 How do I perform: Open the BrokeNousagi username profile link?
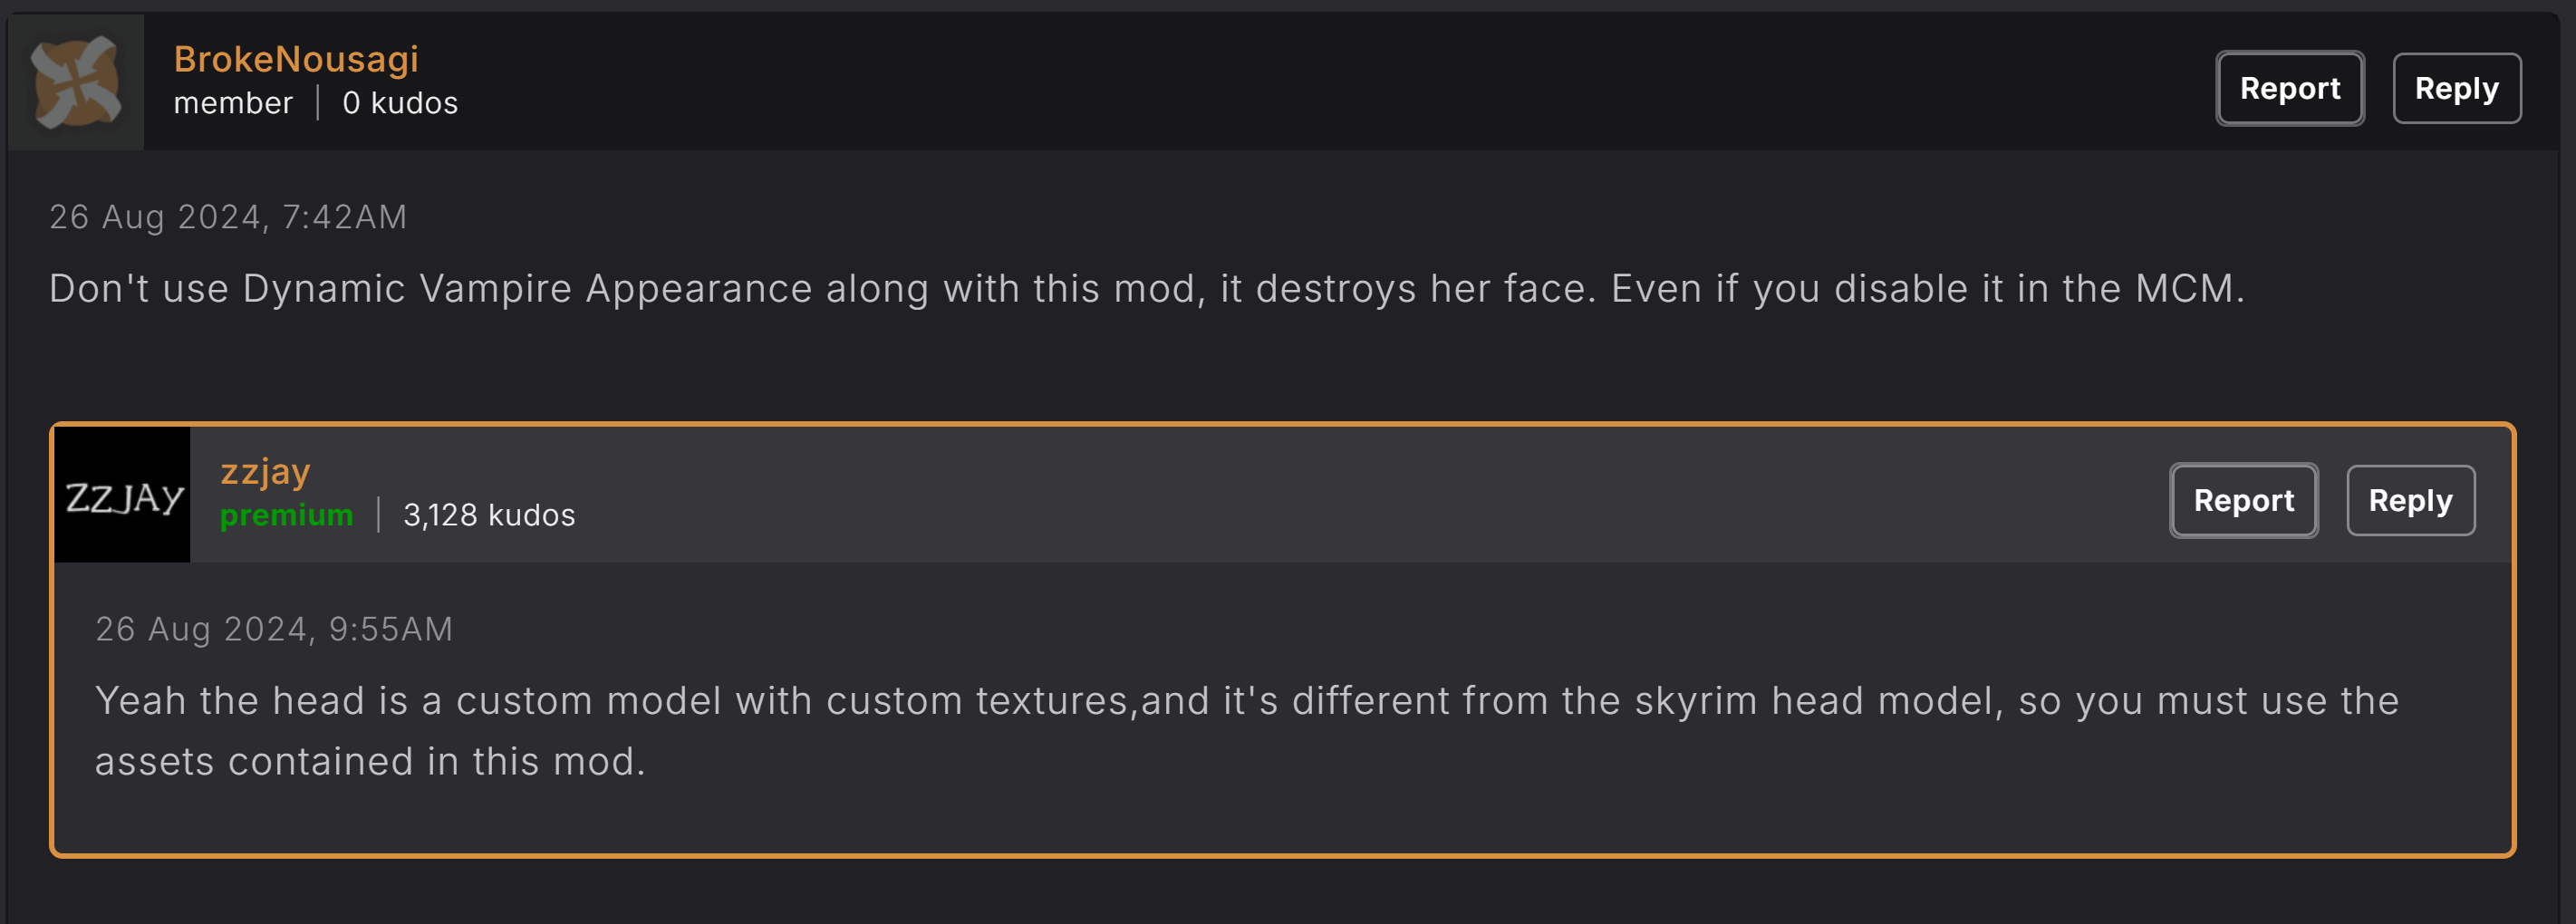click(296, 59)
